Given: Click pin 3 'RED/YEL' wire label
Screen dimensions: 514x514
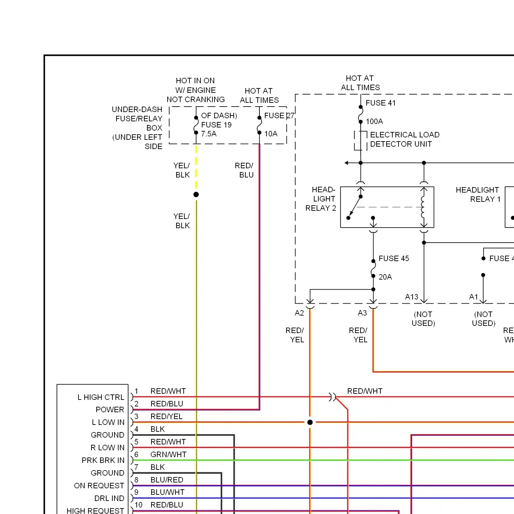Looking at the screenshot, I should pos(167,416).
